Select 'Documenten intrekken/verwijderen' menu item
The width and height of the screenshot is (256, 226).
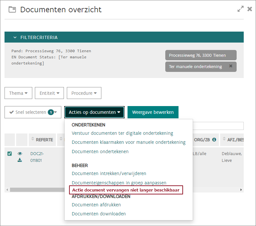[109, 173]
